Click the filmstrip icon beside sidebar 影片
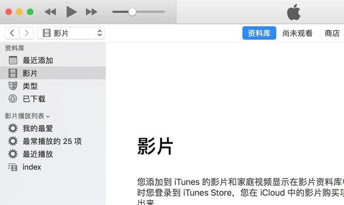 tap(13, 73)
